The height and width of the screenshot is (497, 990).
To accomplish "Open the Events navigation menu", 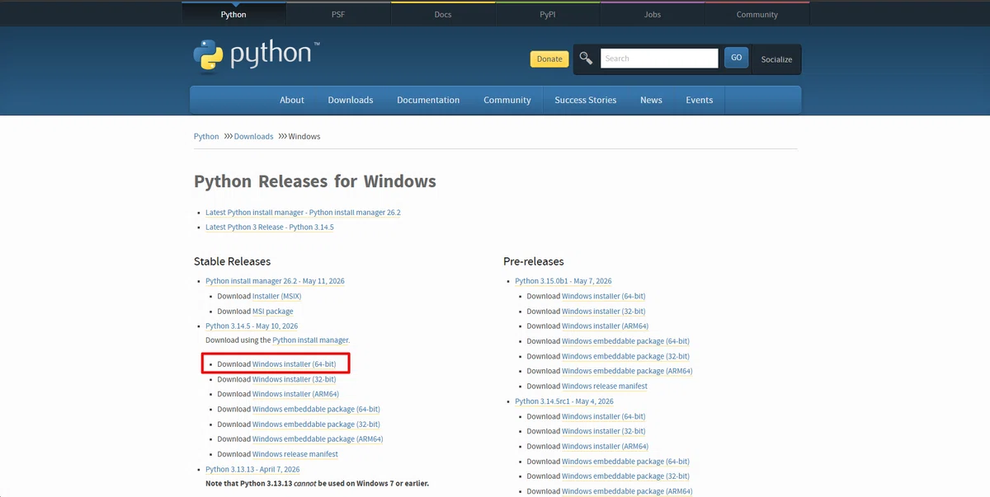I will (x=700, y=100).
